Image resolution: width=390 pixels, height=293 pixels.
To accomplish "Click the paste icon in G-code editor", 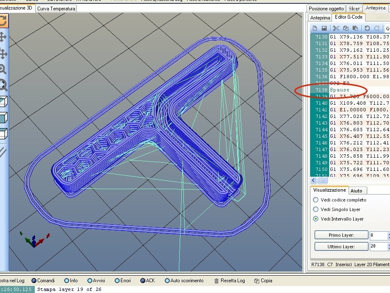I will point(356,28).
